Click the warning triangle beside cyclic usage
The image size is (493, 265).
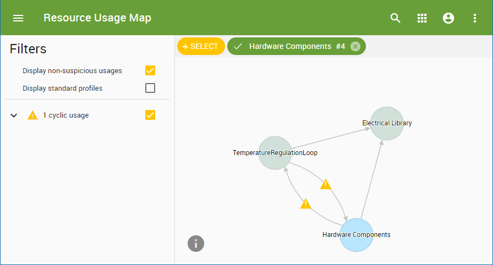(33, 115)
